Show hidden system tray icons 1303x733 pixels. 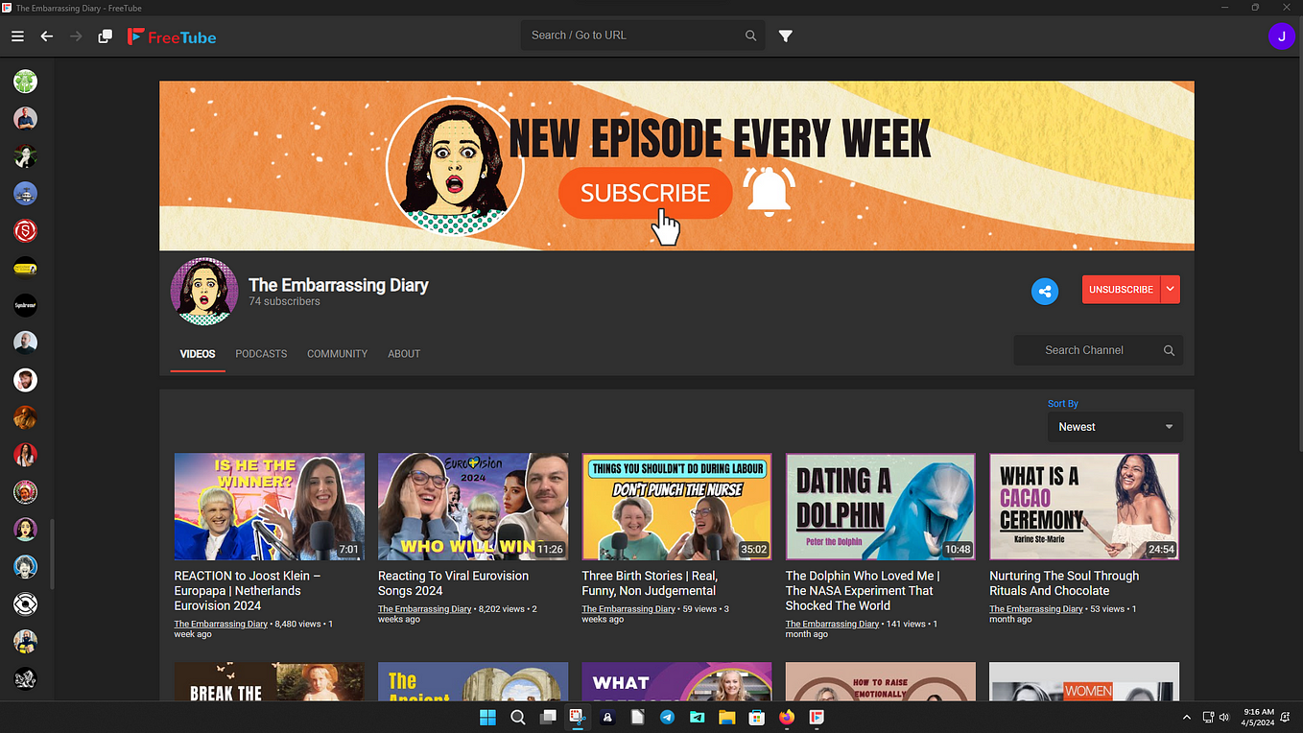1187,717
